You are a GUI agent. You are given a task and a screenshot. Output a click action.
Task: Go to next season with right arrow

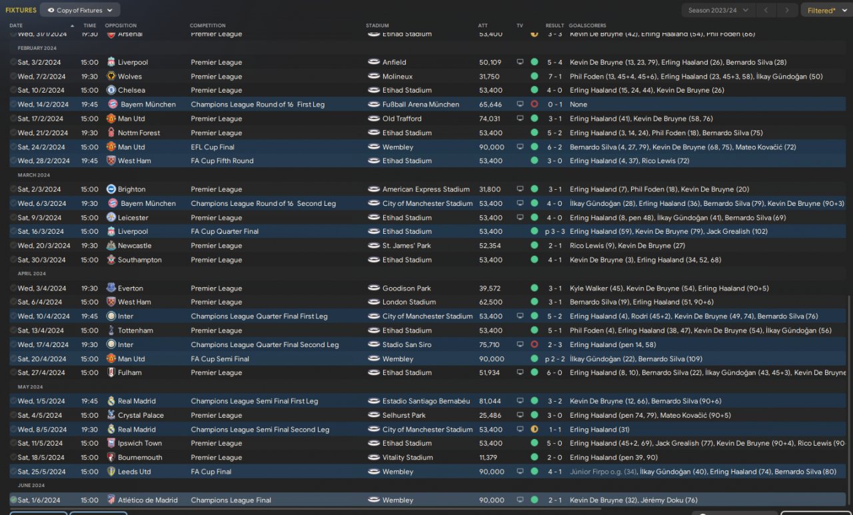click(x=788, y=10)
